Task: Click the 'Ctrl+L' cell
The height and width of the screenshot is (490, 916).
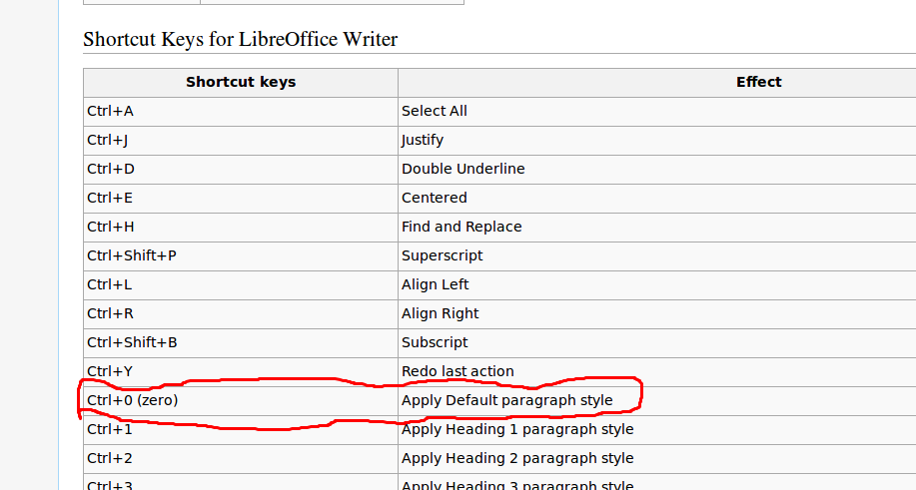Action: tap(241, 285)
